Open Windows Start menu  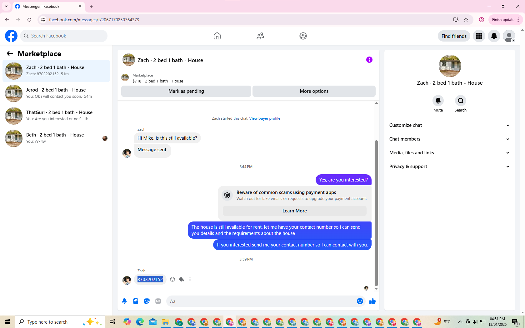pyautogui.click(x=7, y=322)
